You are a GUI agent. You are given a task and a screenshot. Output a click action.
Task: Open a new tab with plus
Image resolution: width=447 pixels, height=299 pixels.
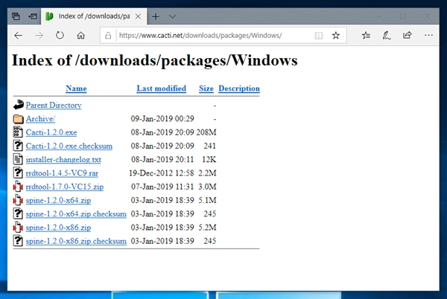[156, 16]
